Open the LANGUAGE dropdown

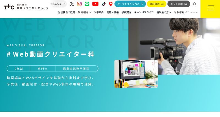point(58,4)
